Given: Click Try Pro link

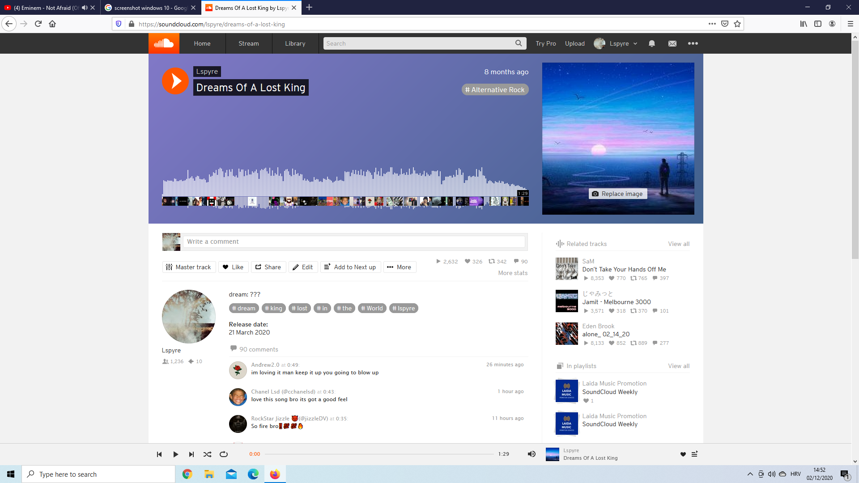Looking at the screenshot, I should pos(546,43).
